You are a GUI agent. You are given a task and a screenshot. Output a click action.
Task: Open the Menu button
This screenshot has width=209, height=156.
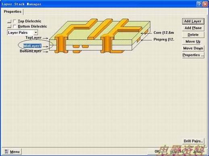tap(12, 152)
